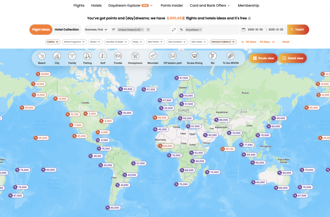Image resolution: width=330 pixels, height=217 pixels.
Task: Switch to Flight Ideas mode
Action: tap(41, 30)
